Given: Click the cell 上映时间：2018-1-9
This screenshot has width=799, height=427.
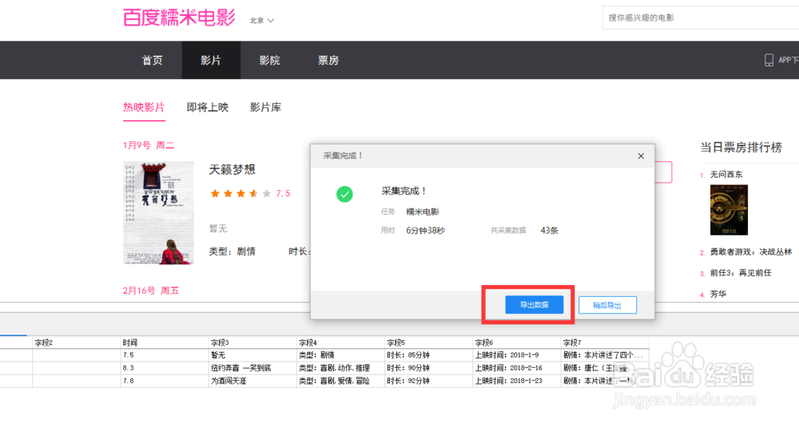Looking at the screenshot, I should pyautogui.click(x=517, y=355).
